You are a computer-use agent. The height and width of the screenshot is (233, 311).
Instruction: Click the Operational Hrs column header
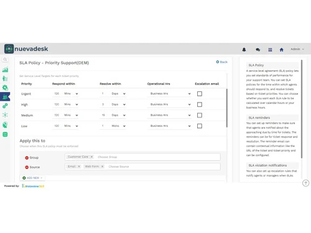tap(159, 84)
